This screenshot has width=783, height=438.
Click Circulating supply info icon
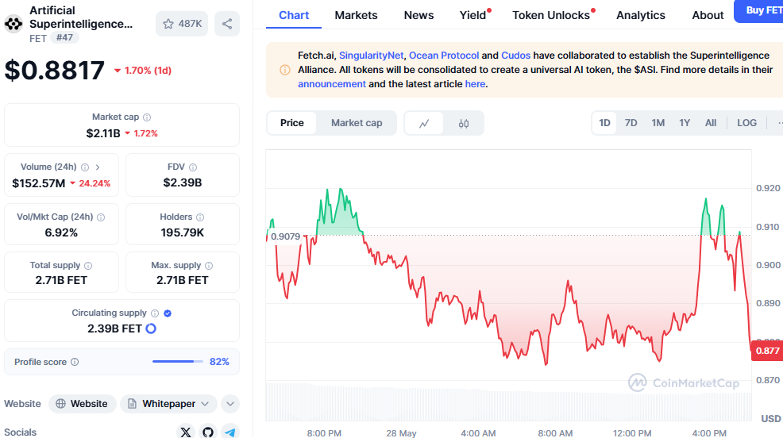(155, 313)
